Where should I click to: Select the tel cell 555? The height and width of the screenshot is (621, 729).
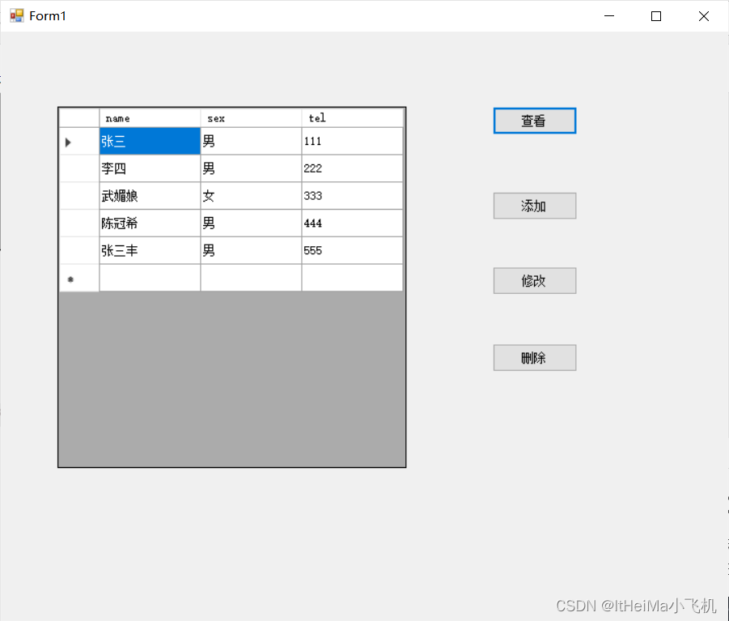352,251
